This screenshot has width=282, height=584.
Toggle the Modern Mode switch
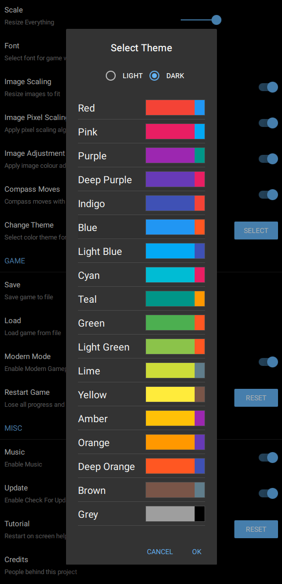pos(269,361)
